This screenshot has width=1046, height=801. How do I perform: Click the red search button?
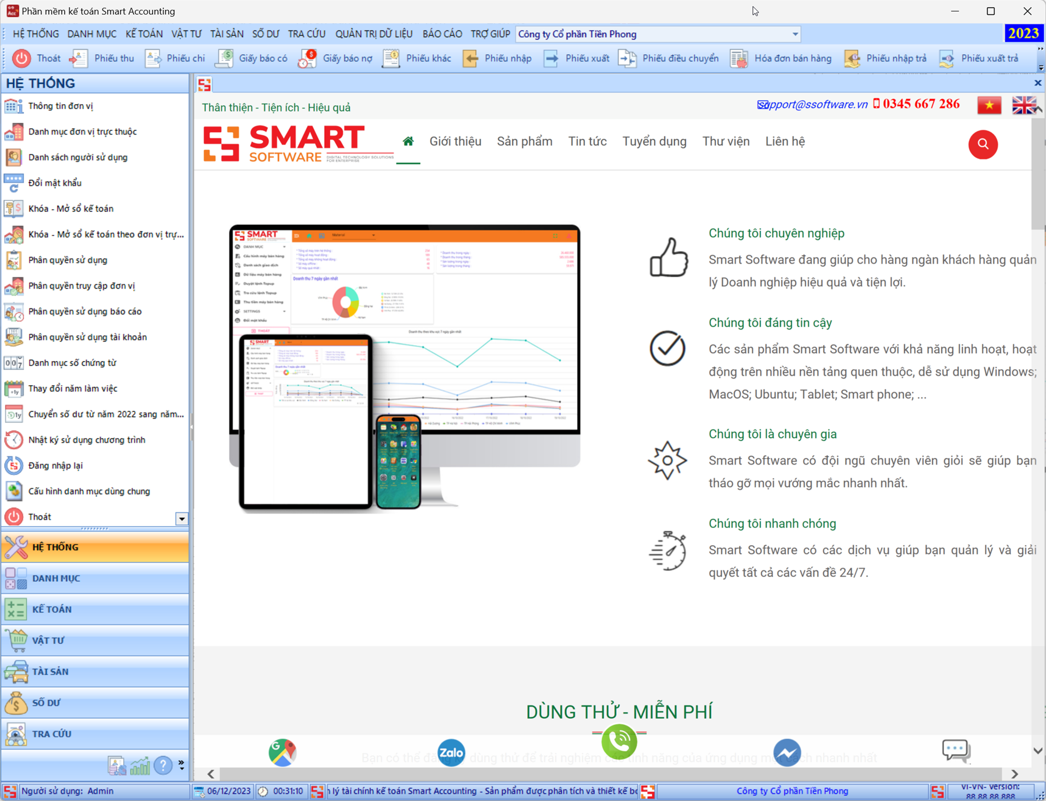(x=983, y=145)
